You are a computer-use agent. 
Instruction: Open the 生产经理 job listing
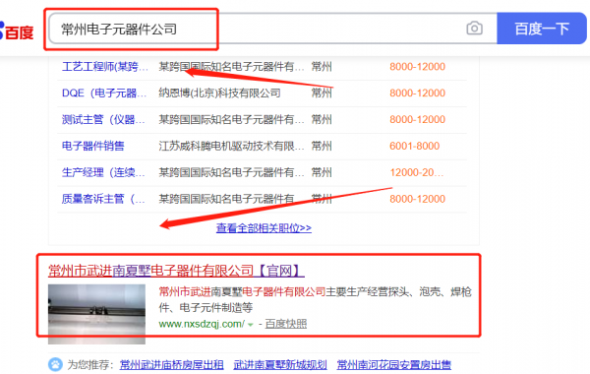click(x=103, y=172)
